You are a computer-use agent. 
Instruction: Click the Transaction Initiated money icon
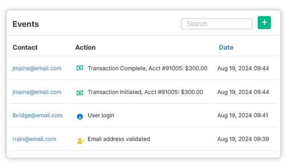coord(80,93)
